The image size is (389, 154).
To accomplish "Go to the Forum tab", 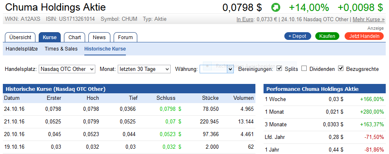I will (125, 37).
